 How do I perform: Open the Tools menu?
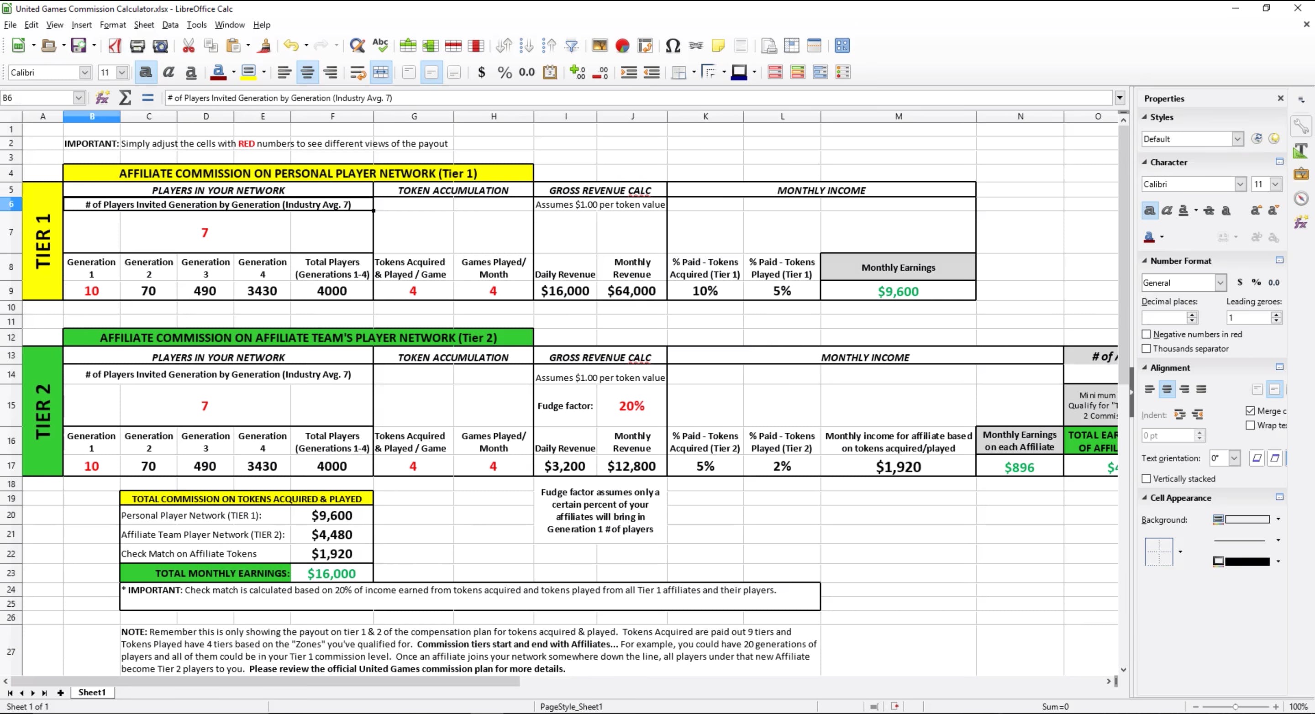pyautogui.click(x=196, y=25)
